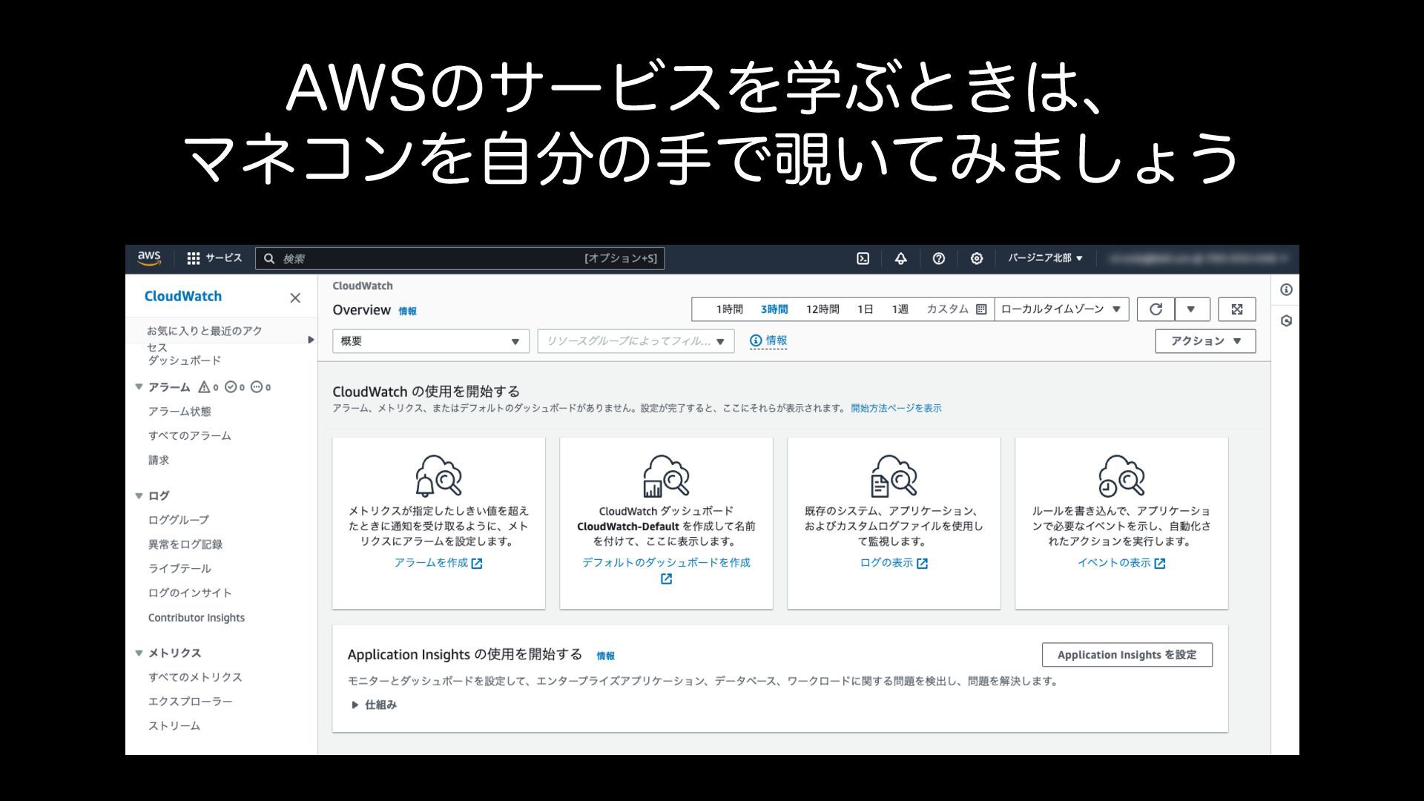
Task: Open the help question mark icon
Action: (x=938, y=258)
